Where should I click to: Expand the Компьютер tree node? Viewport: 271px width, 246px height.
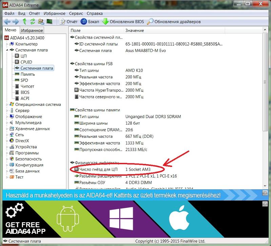click(x=7, y=44)
